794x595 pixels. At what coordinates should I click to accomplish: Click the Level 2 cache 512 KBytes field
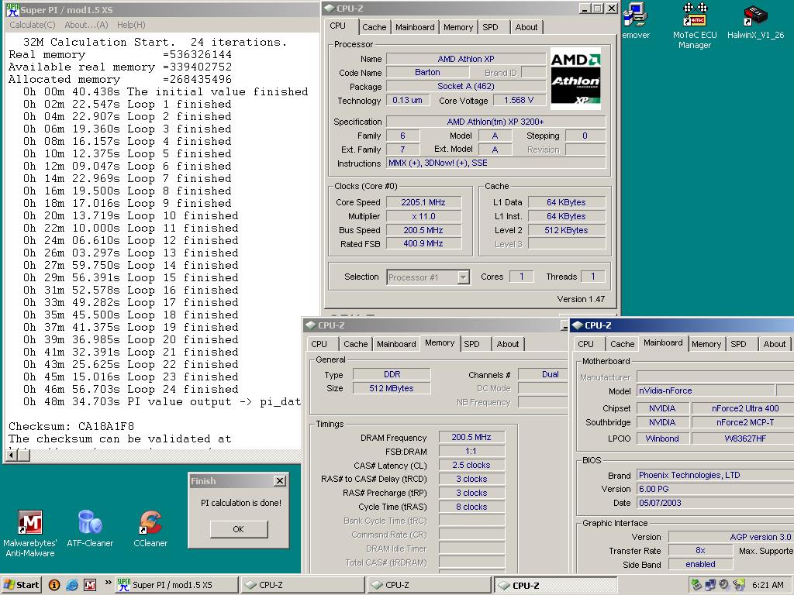pyautogui.click(x=567, y=230)
